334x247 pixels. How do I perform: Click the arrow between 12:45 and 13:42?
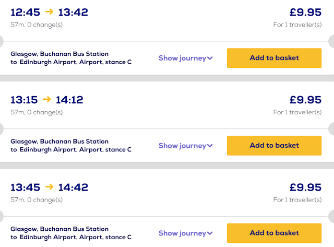49,12
